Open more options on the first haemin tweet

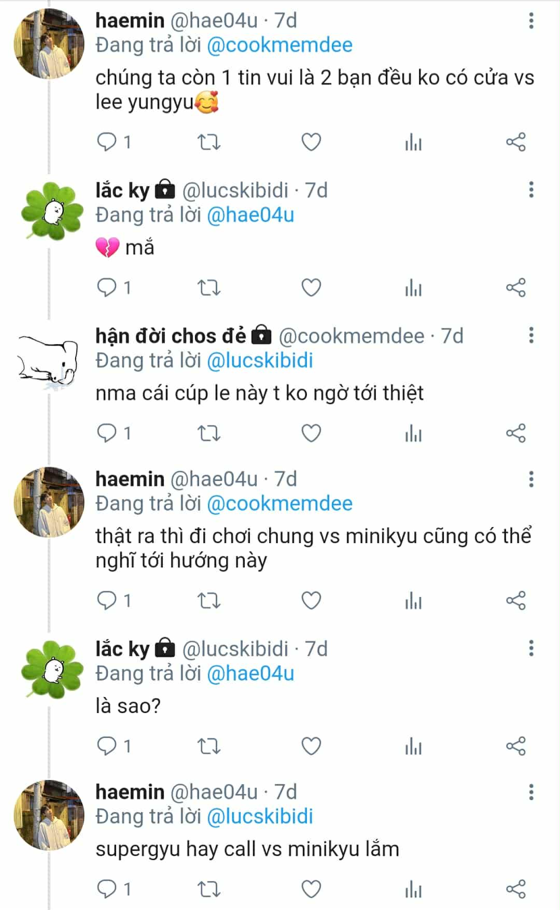point(531,21)
